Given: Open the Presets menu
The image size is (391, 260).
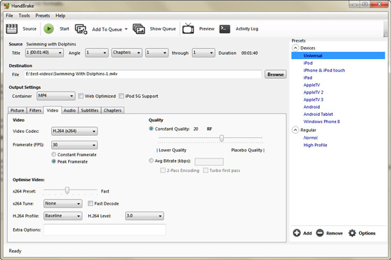Looking at the screenshot, I should coord(43,16).
